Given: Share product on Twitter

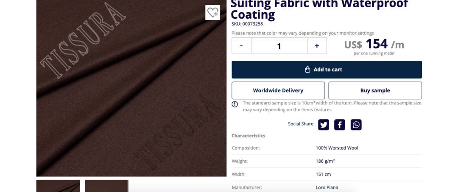Looking at the screenshot, I should 323,125.
